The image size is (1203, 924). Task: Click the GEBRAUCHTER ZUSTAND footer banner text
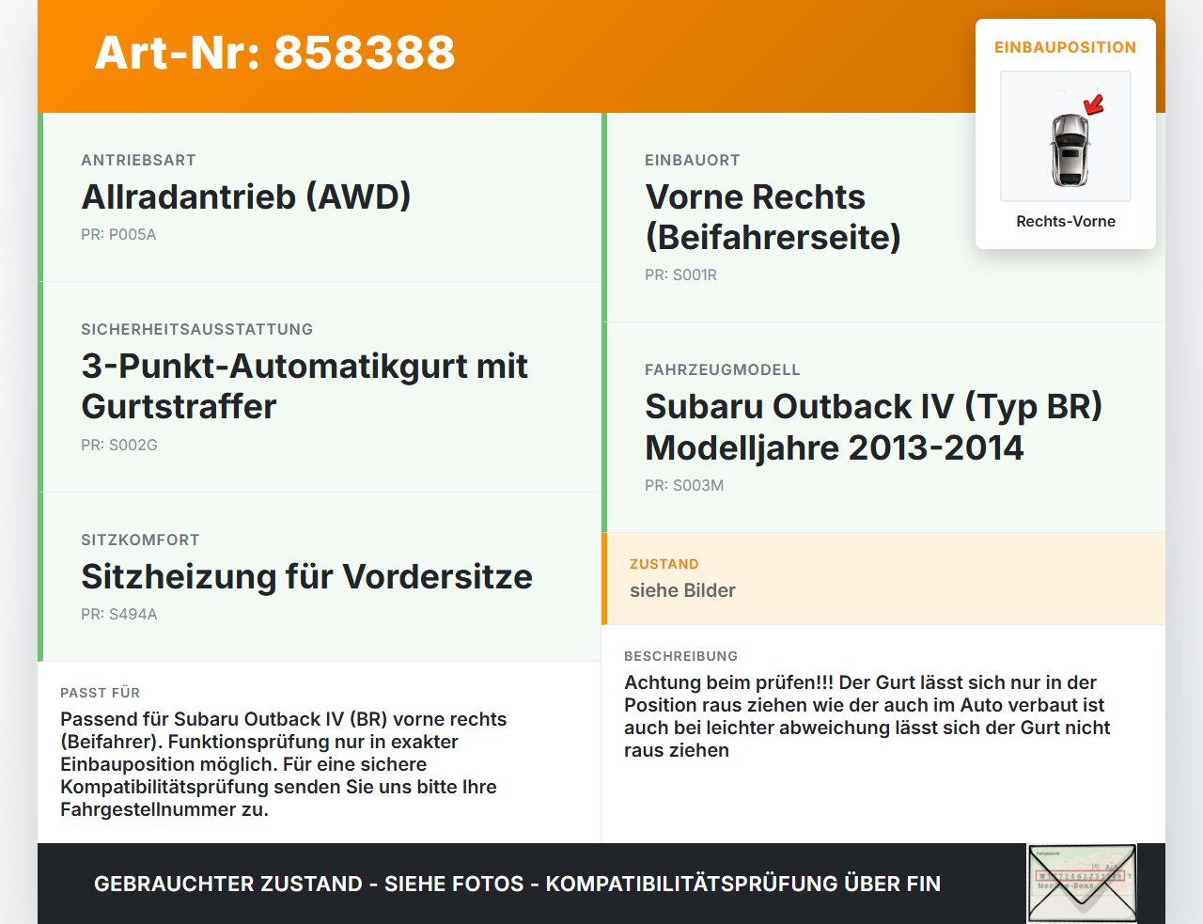(x=517, y=884)
